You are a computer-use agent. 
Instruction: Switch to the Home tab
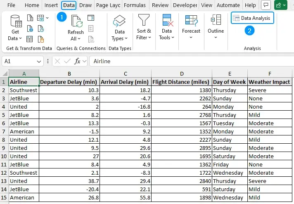(x=32, y=5)
